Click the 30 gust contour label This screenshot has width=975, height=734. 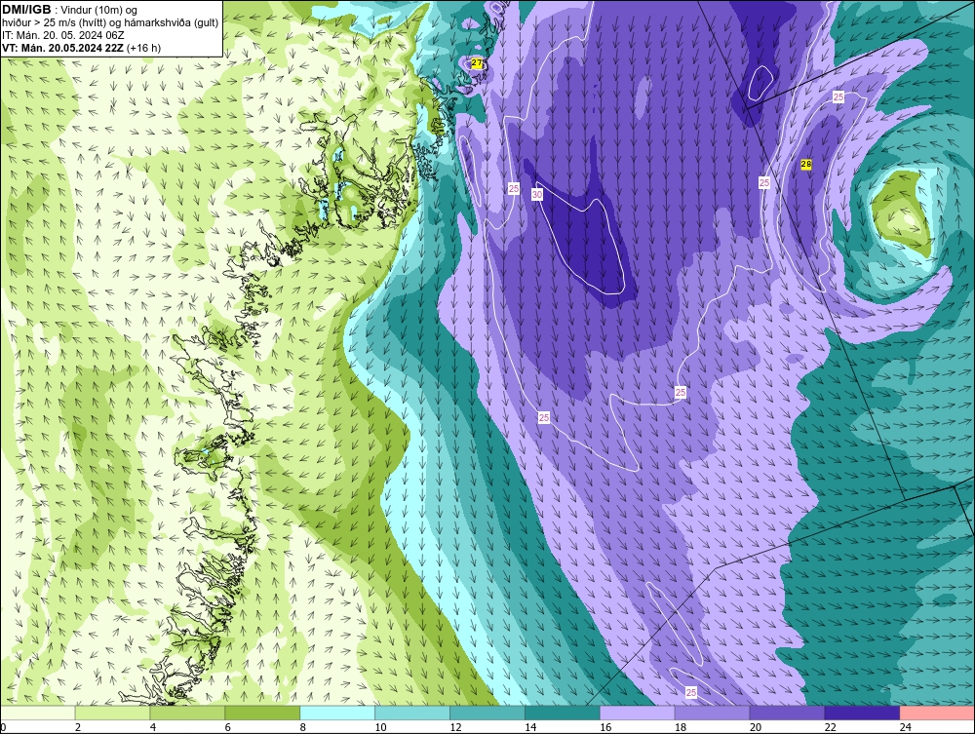537,195
